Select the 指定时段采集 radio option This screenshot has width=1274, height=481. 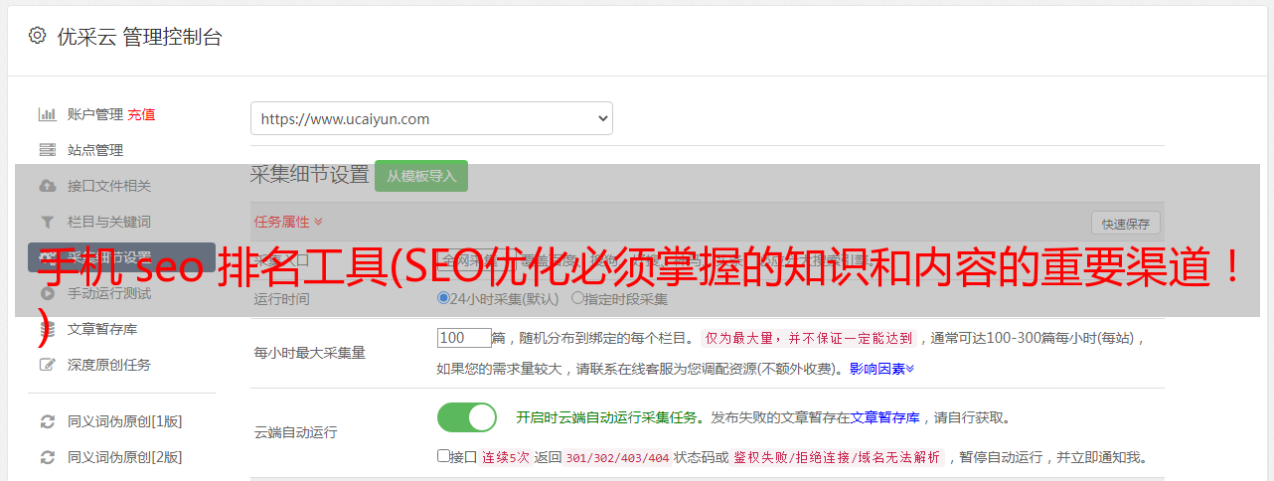point(577,298)
